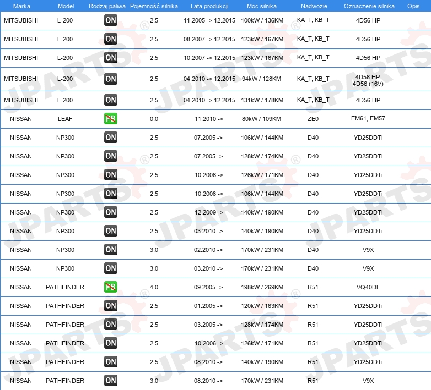Image resolution: width=431 pixels, height=390 pixels.
Task: Click the LEAF model cell
Action: (65, 119)
